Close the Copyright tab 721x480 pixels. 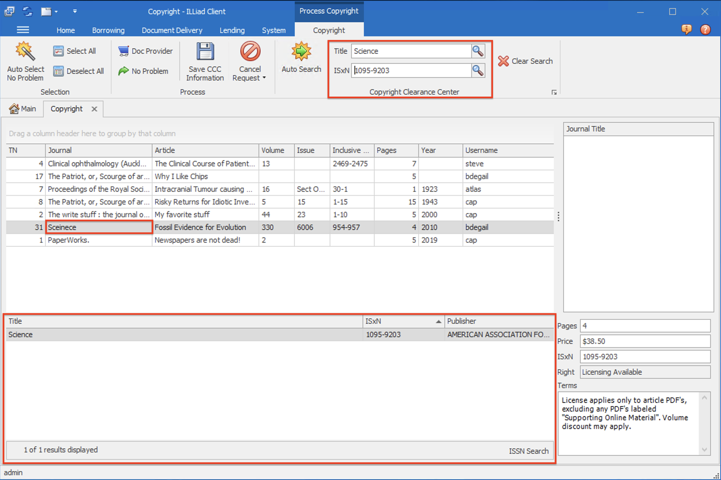click(x=94, y=109)
